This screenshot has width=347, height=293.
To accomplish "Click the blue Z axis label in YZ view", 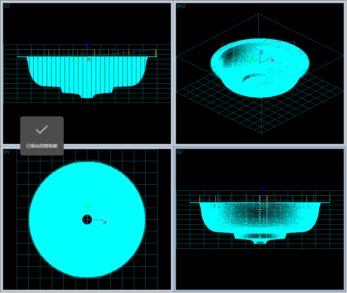I will [89, 43].
